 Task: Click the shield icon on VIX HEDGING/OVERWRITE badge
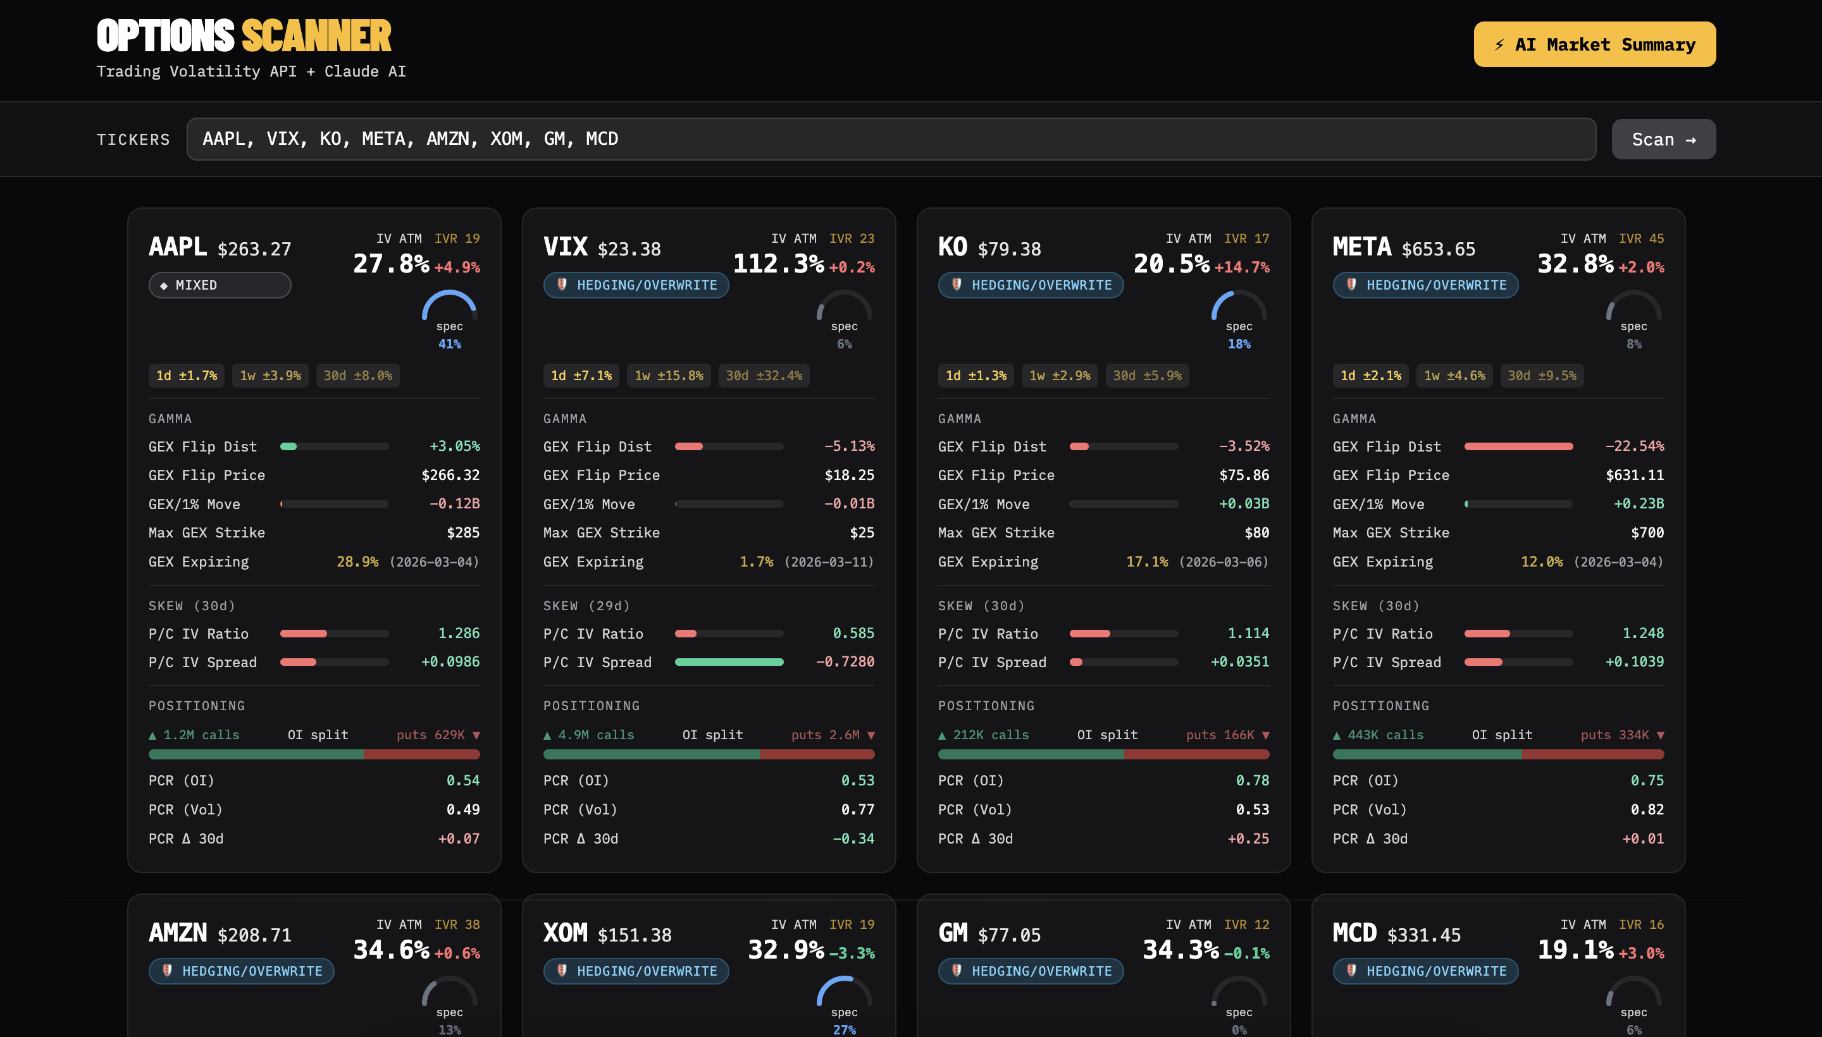tap(562, 285)
